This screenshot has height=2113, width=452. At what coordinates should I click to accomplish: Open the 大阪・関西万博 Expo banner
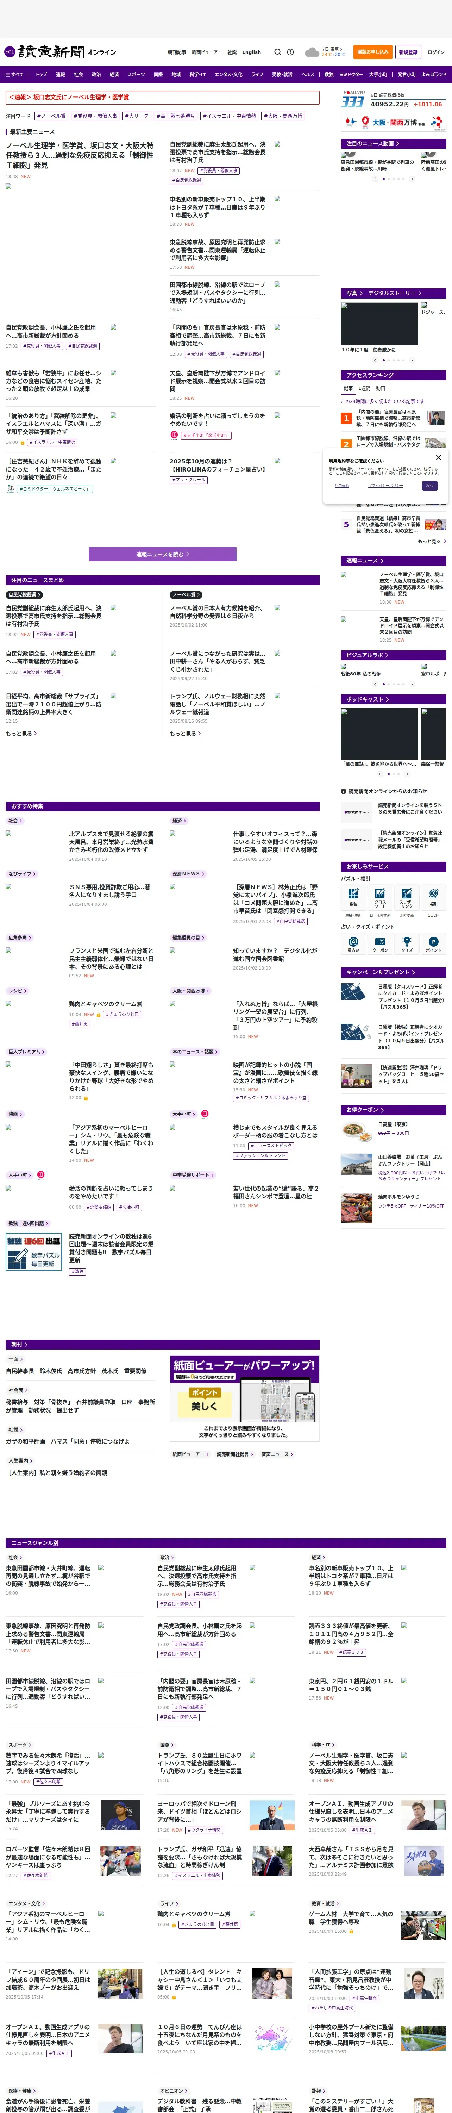(394, 122)
